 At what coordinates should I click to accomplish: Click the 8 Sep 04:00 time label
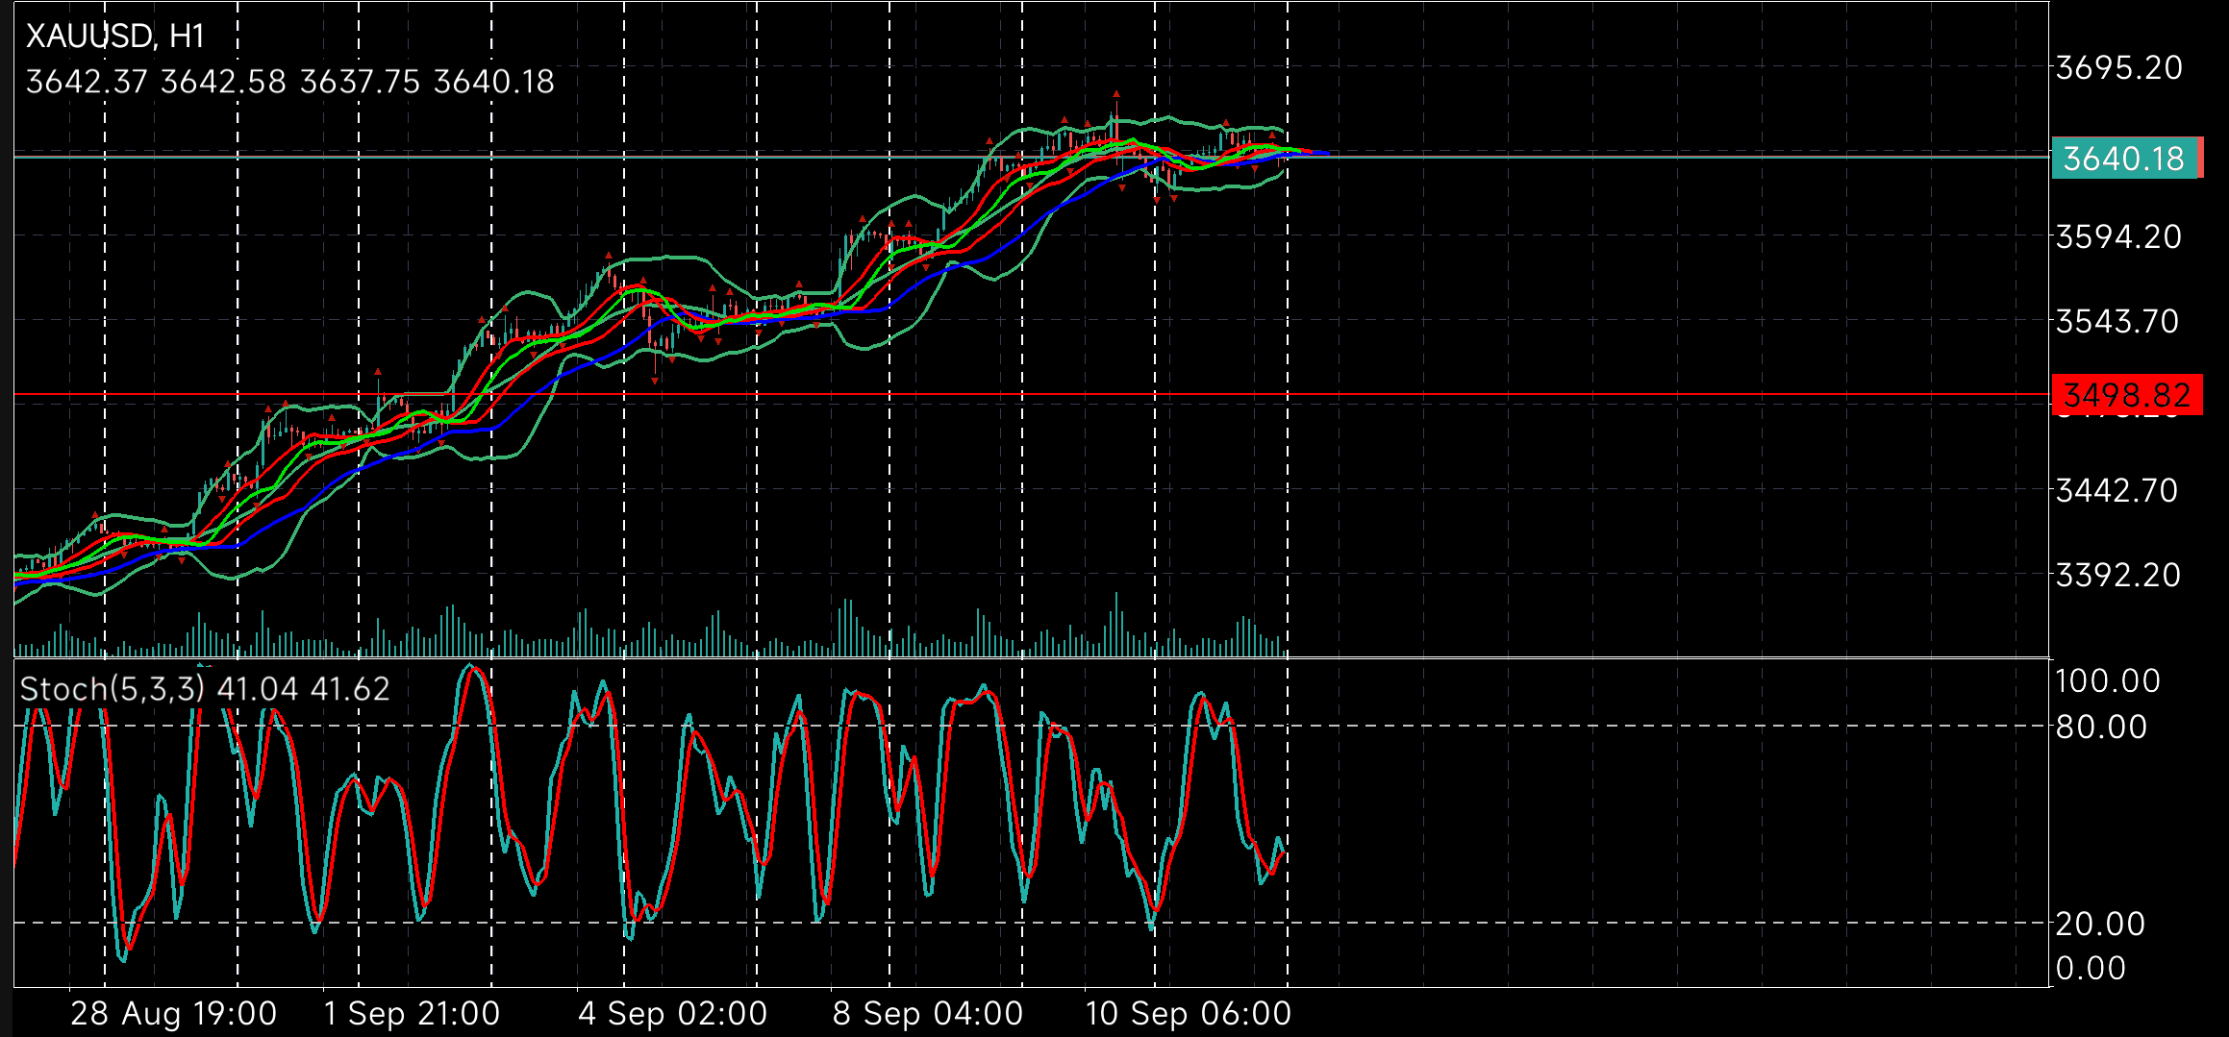(x=928, y=1014)
